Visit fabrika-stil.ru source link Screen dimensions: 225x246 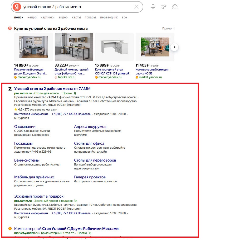[67, 77]
